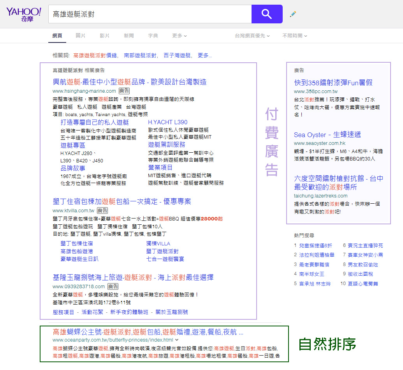The image size is (403, 370).
Task: Open the 不限時間 time filter dropdown
Action: (x=294, y=36)
